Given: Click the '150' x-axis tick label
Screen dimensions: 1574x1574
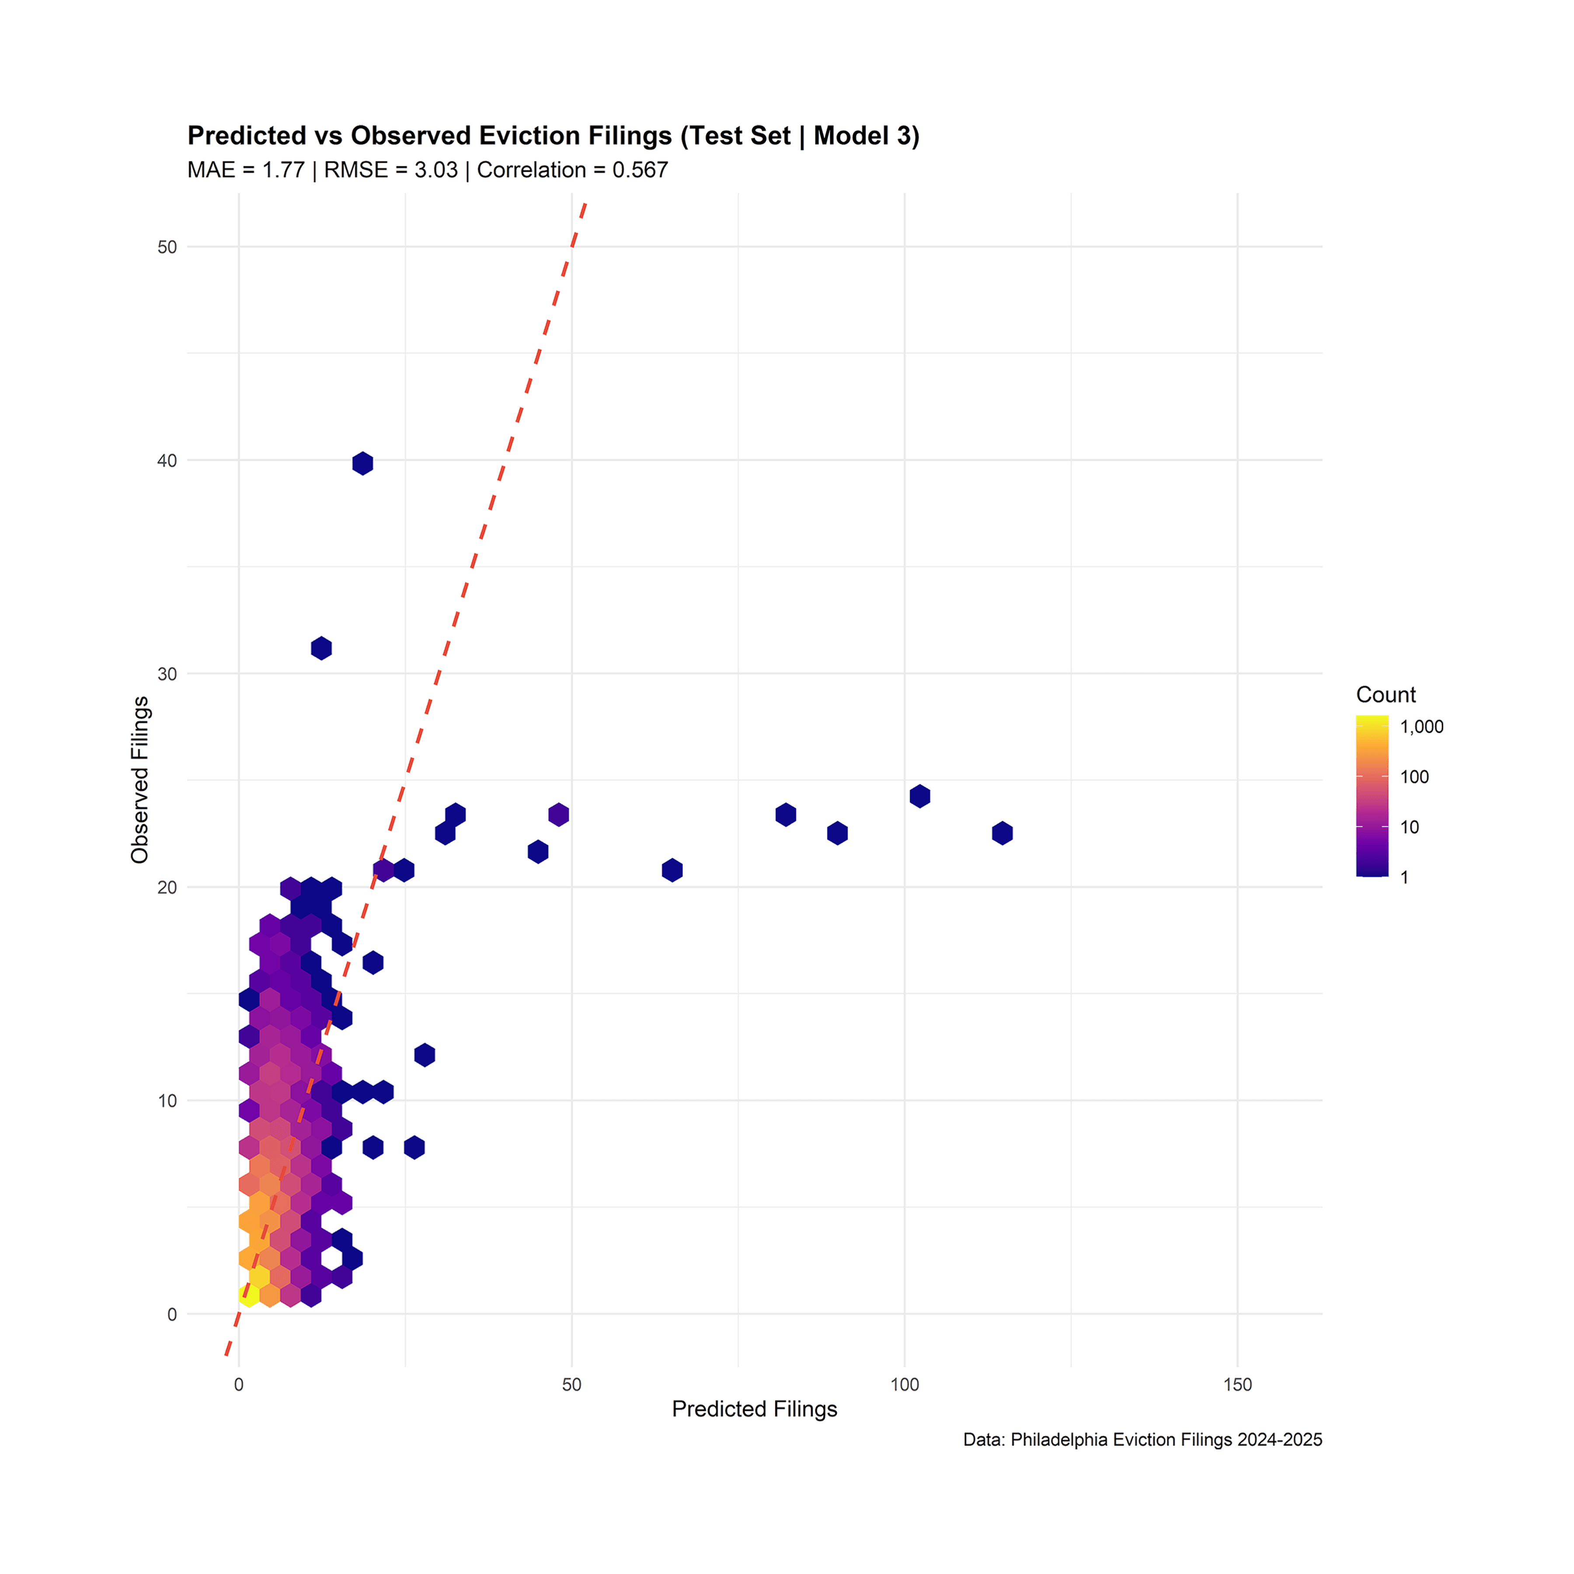Looking at the screenshot, I should pyautogui.click(x=1237, y=1385).
